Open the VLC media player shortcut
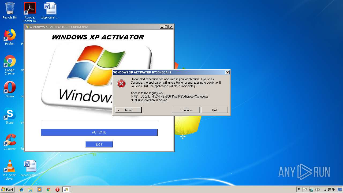 point(10,170)
